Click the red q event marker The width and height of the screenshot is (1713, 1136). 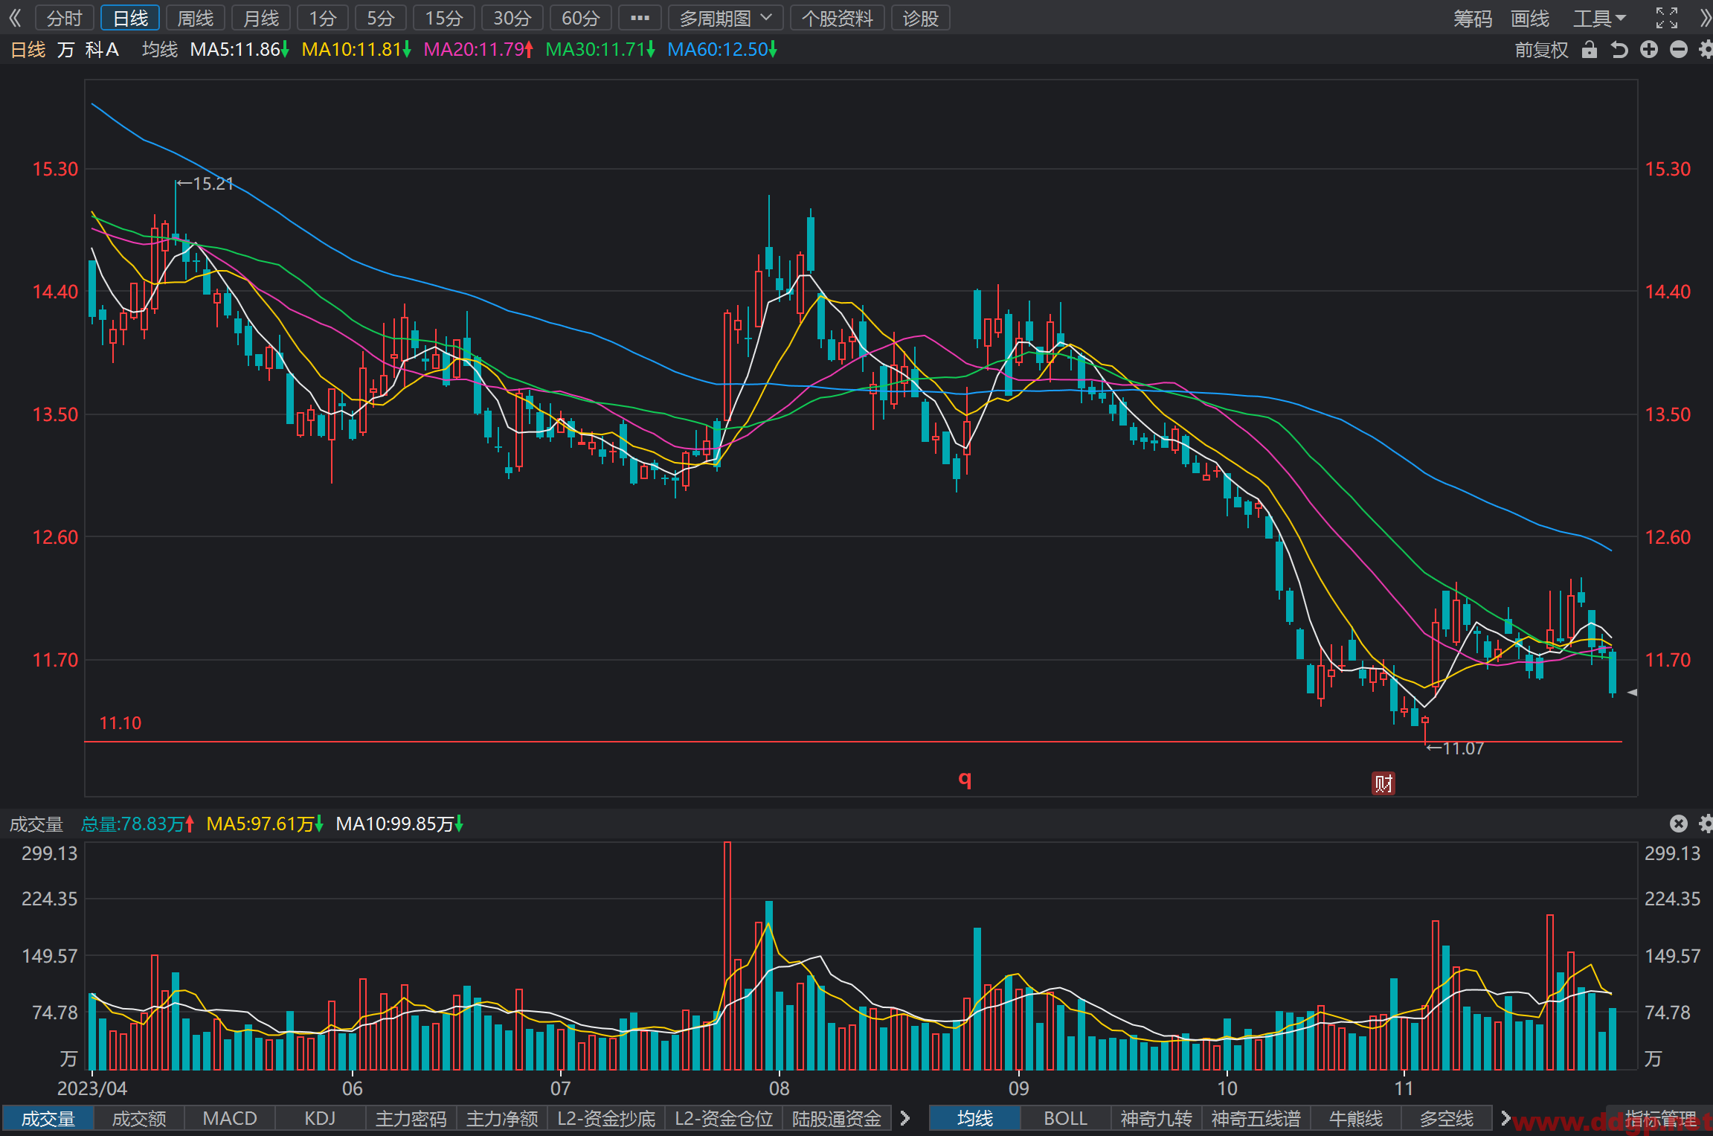965,779
